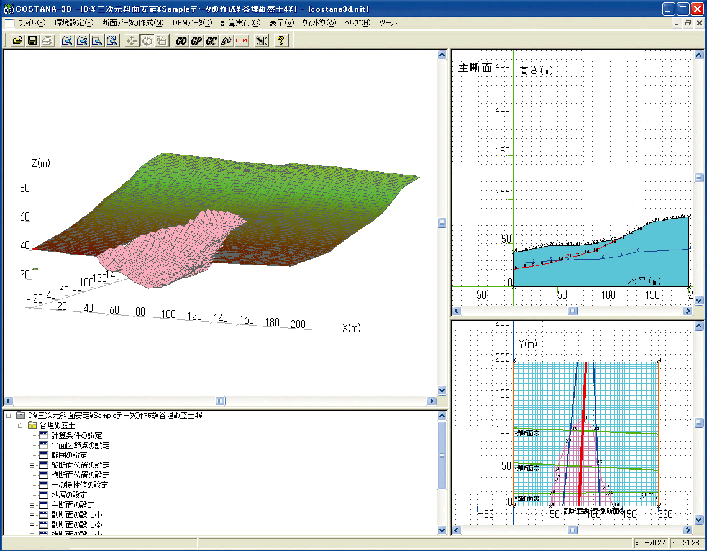Click the GC toolbar button
The height and width of the screenshot is (551, 707).
click(211, 41)
